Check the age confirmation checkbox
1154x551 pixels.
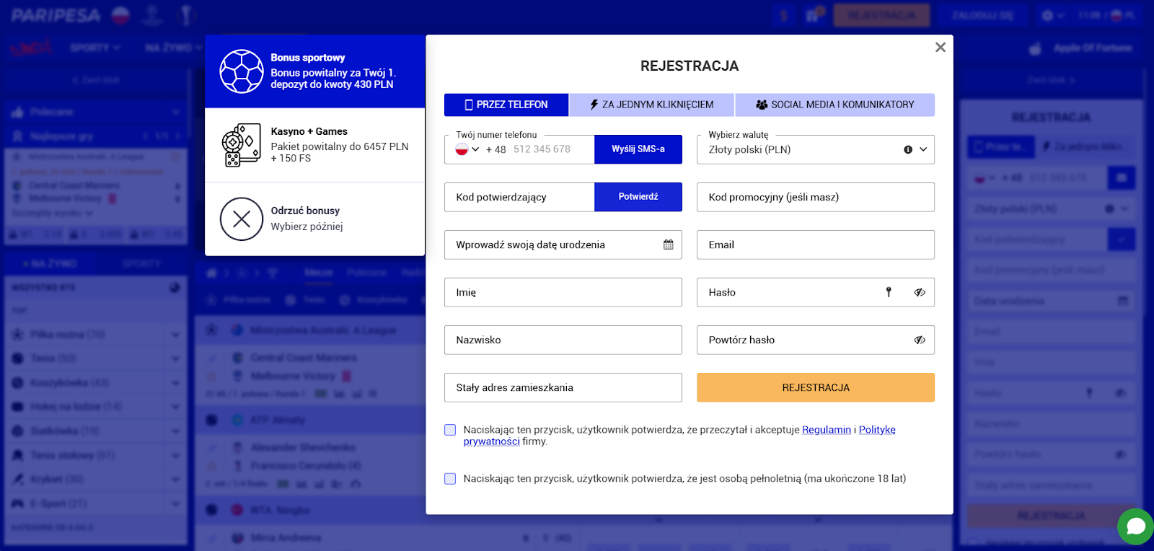point(449,478)
